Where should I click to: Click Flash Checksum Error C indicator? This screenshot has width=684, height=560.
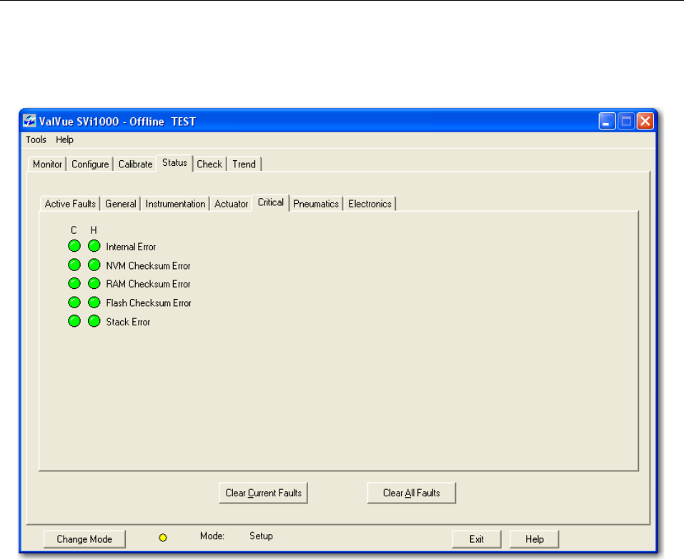(74, 302)
